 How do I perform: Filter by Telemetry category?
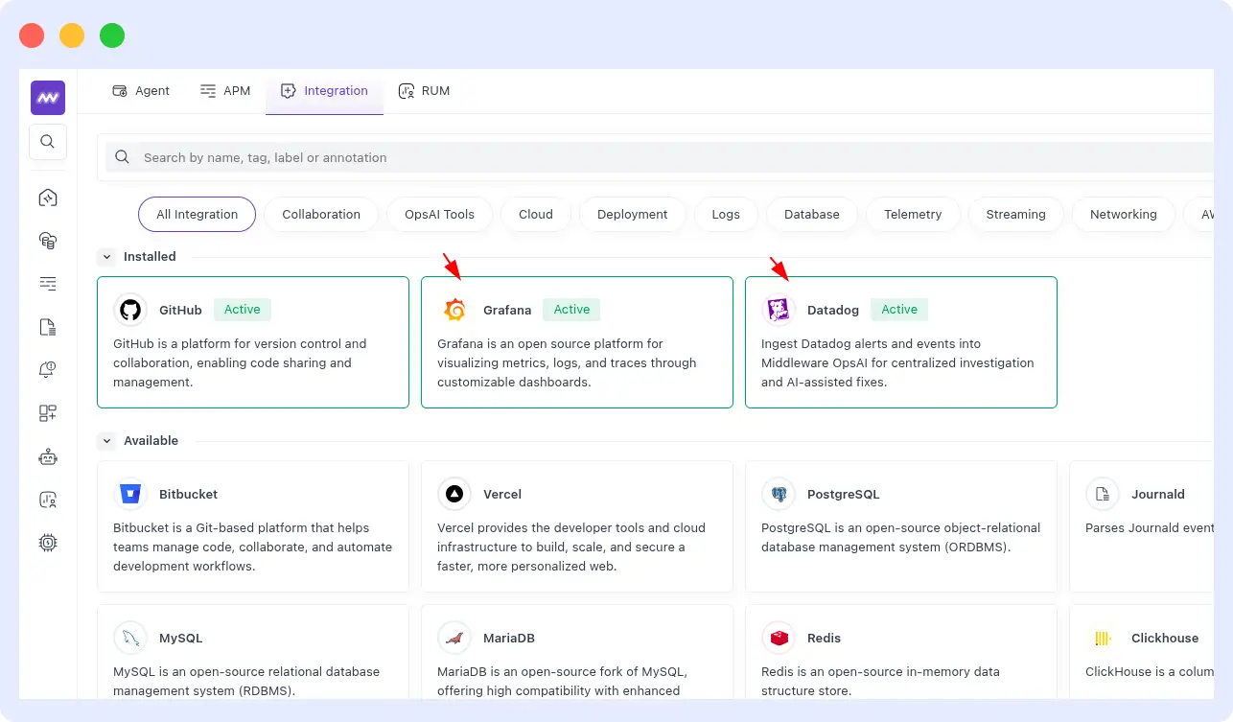click(x=913, y=215)
